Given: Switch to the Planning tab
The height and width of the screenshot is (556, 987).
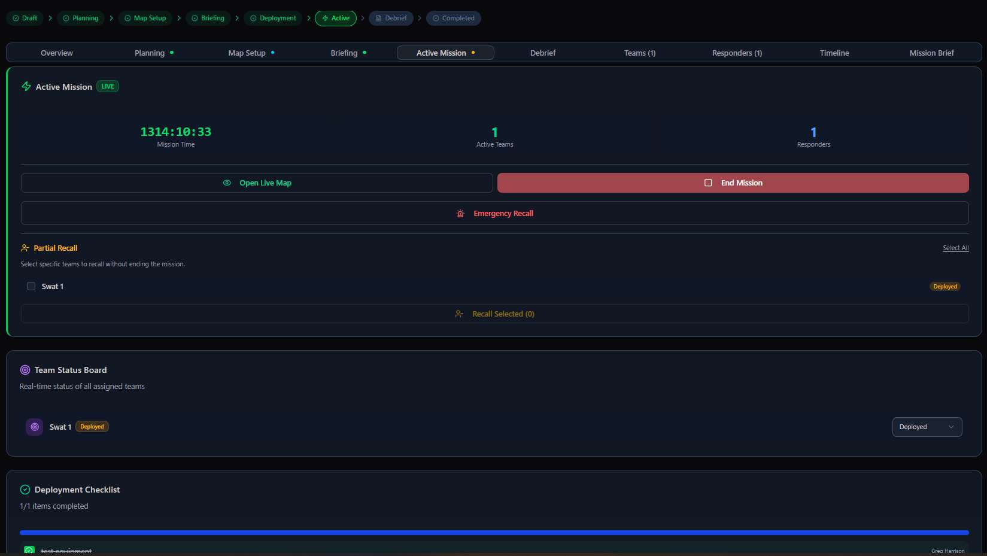Looking at the screenshot, I should tap(154, 53).
